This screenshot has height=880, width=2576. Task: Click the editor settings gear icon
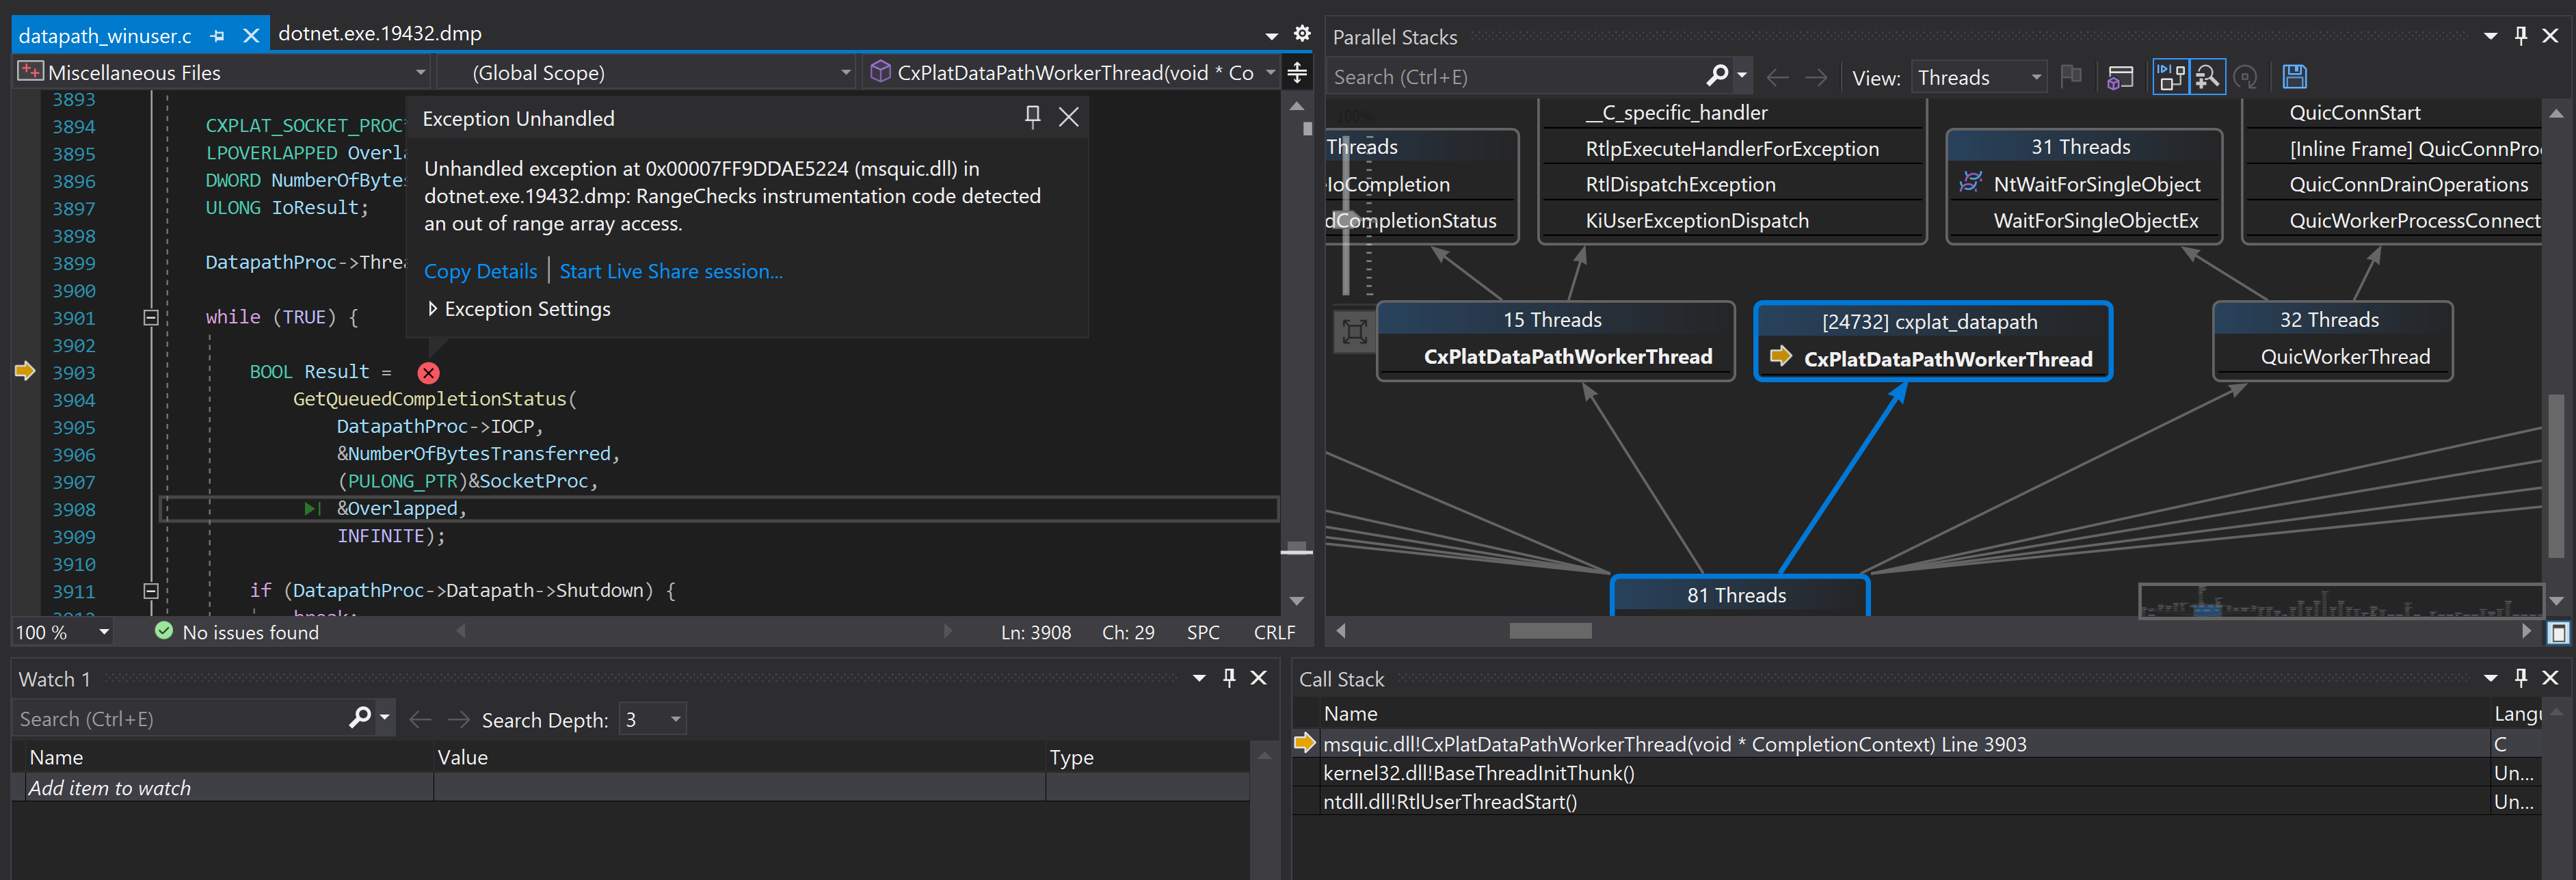coord(1301,34)
